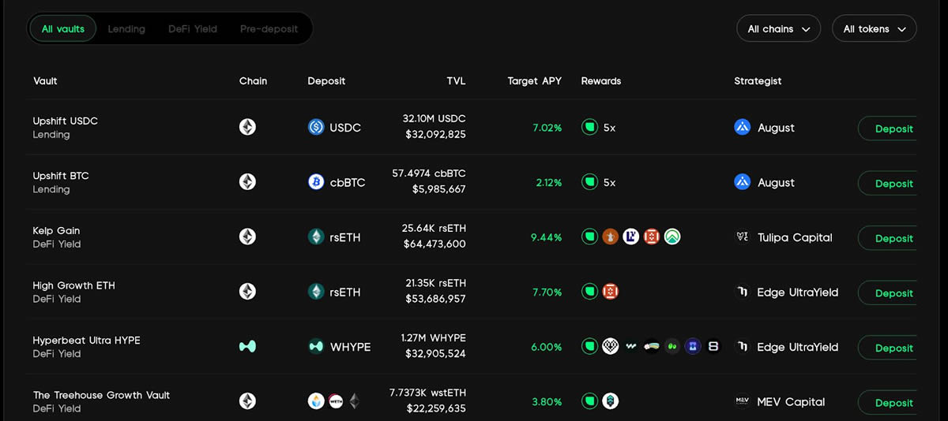Click the Deposit column header
Image resolution: width=948 pixels, height=421 pixels.
(326, 80)
